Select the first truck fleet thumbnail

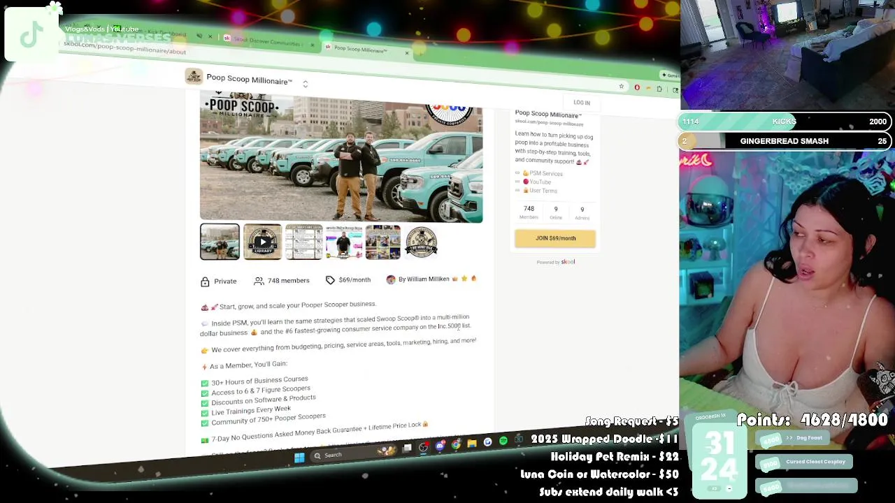click(x=220, y=242)
